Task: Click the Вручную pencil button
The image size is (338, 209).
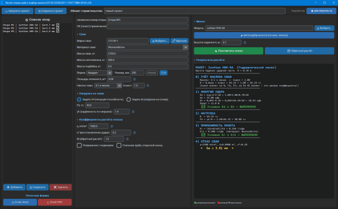Action: pyautogui.click(x=180, y=41)
